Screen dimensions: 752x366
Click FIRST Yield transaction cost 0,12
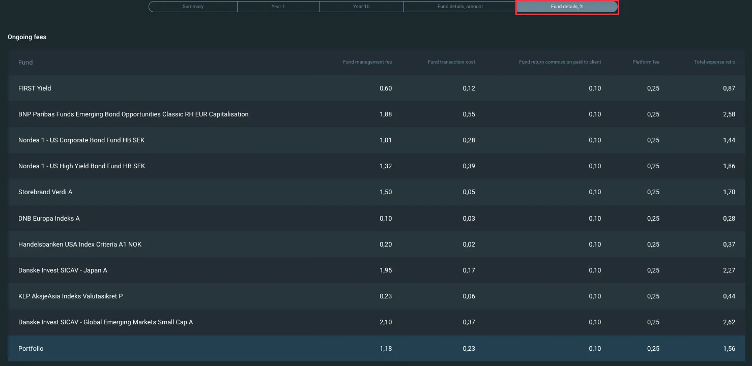(x=469, y=88)
